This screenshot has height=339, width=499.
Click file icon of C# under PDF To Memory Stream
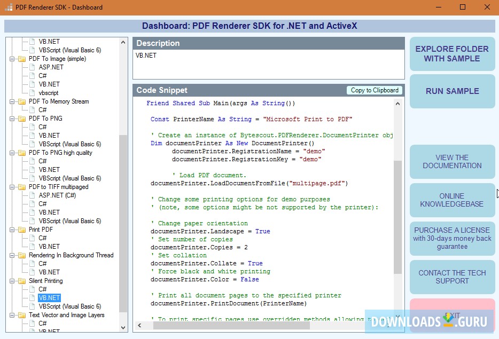[32, 110]
